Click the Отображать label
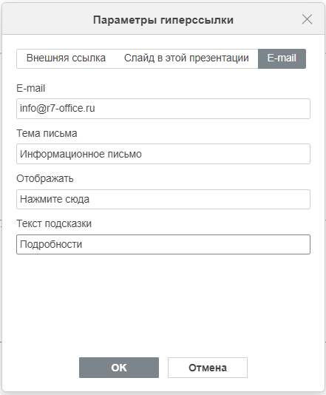This screenshot has height=395, width=326. point(45,178)
